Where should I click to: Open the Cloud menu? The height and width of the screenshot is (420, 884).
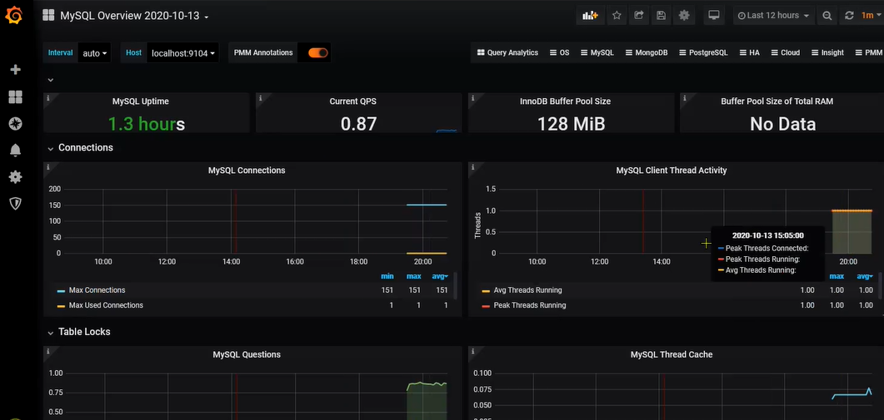pos(785,52)
